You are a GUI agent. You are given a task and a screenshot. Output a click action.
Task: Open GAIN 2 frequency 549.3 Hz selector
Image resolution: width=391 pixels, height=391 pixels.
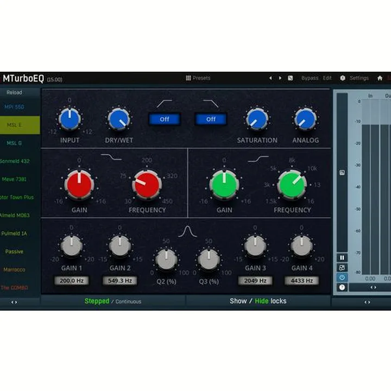click(x=120, y=281)
